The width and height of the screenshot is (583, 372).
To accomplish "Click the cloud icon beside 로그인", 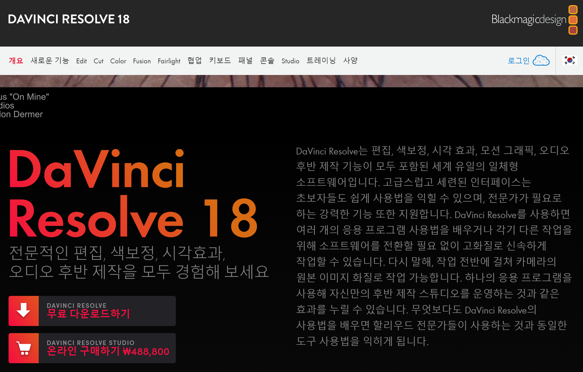I will (541, 60).
